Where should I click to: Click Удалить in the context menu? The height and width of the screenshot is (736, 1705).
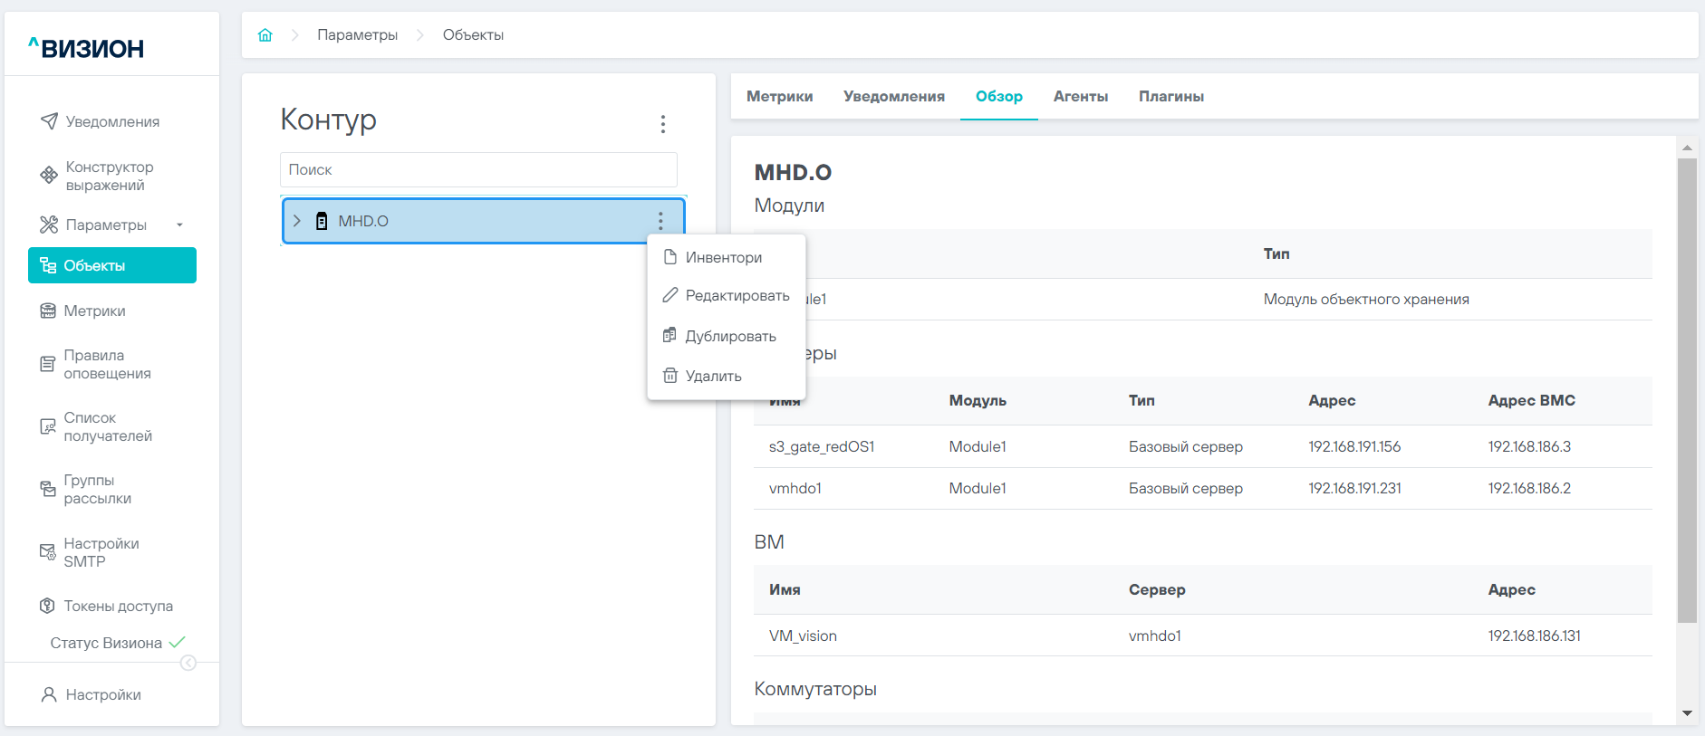(x=713, y=376)
